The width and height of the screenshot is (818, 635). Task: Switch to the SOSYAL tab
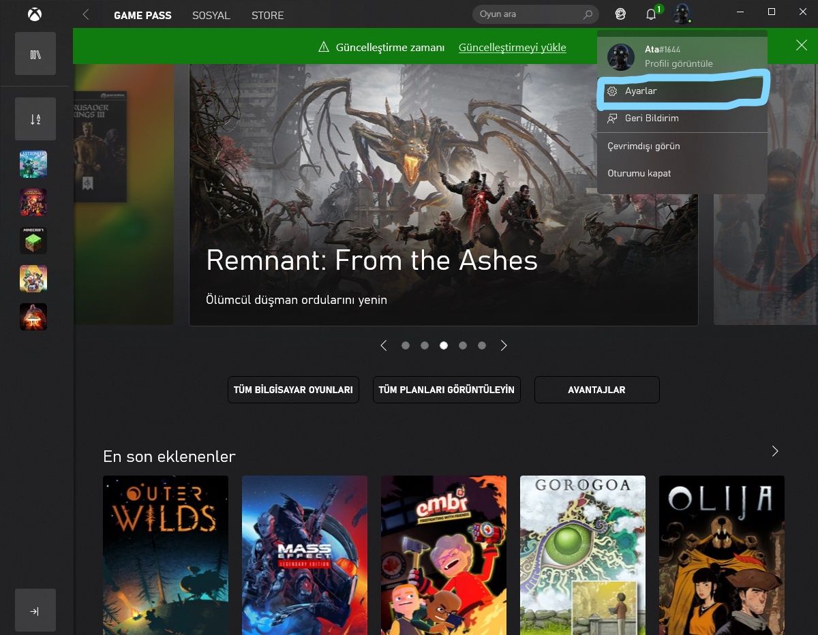pyautogui.click(x=211, y=15)
